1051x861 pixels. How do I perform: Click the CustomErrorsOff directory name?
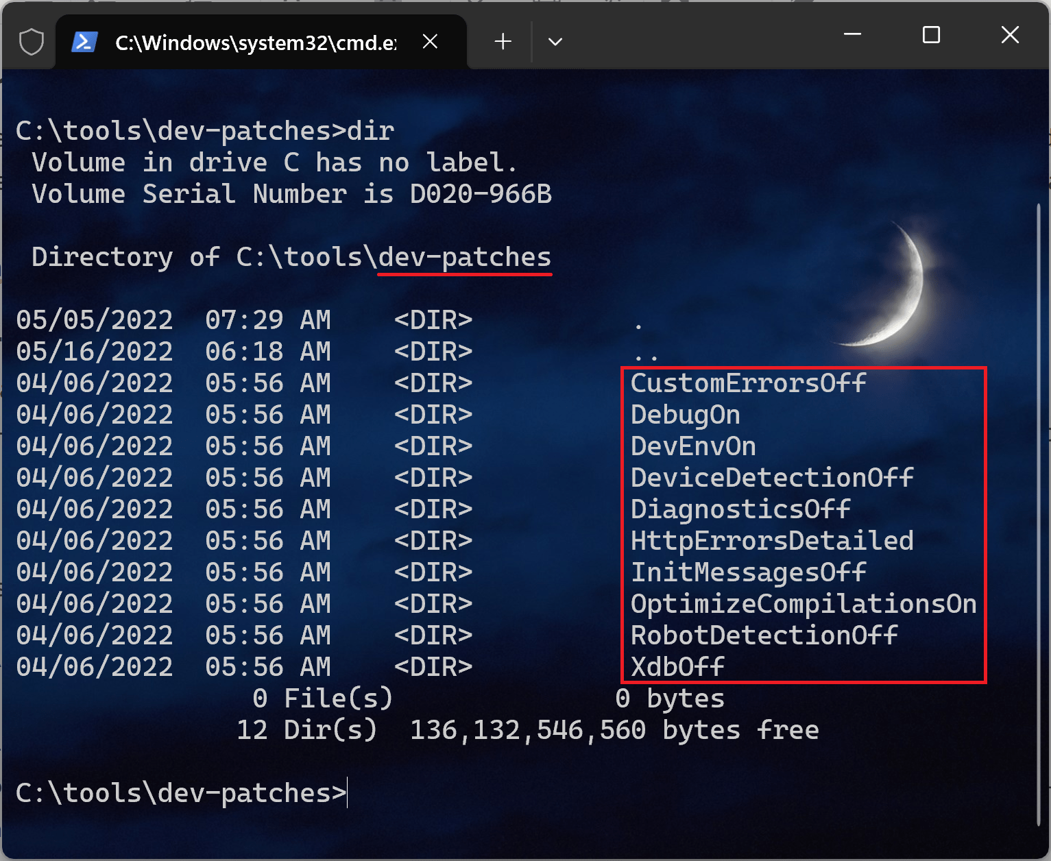tap(749, 383)
